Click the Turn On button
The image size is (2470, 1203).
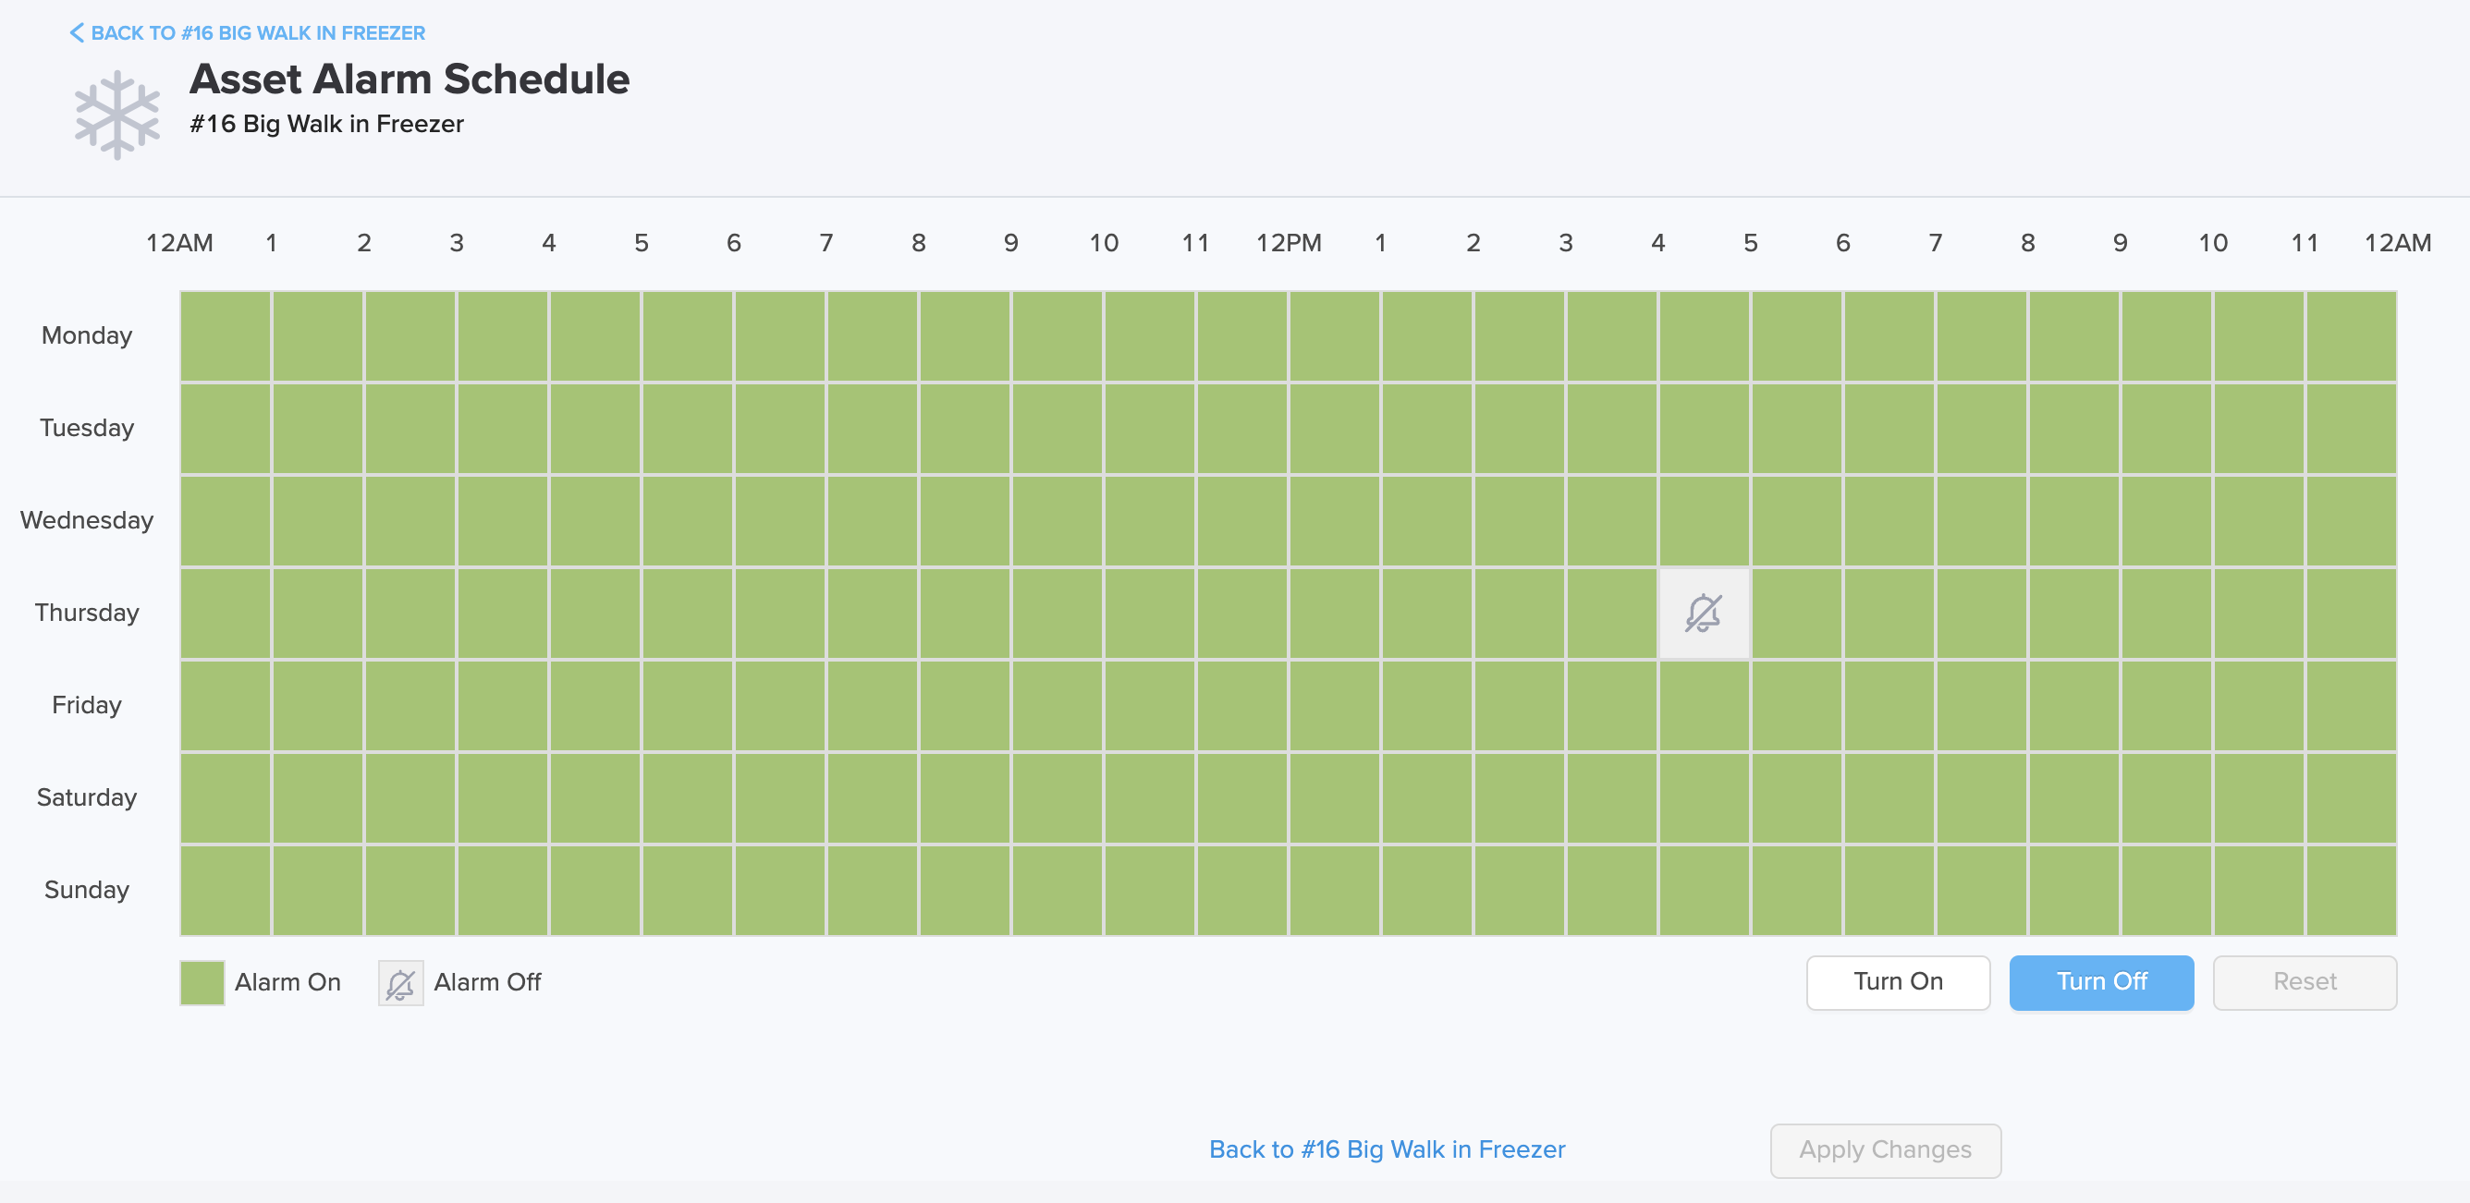(x=1898, y=981)
